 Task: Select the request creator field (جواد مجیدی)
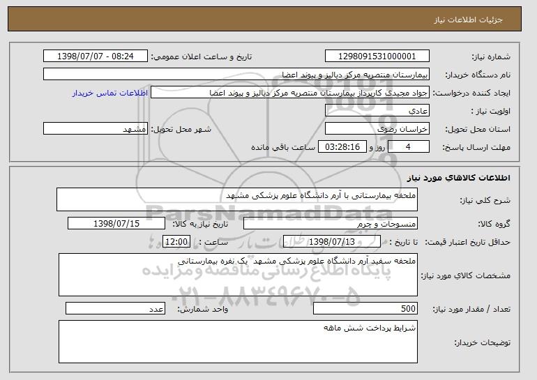pos(290,93)
